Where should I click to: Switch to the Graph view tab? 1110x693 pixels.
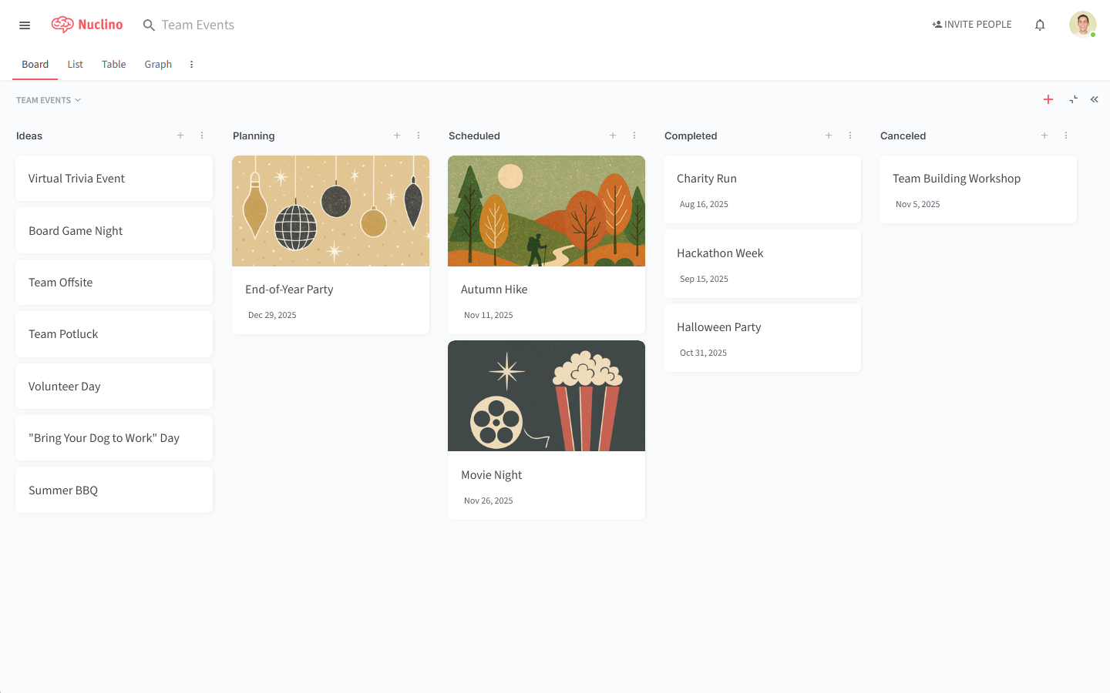click(158, 64)
